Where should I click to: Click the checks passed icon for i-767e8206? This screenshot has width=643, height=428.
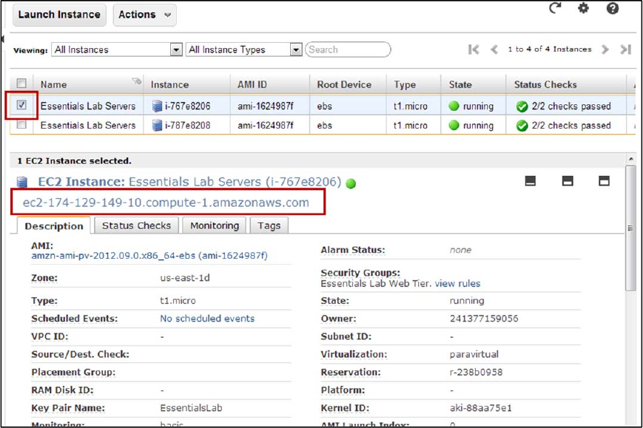(x=522, y=106)
